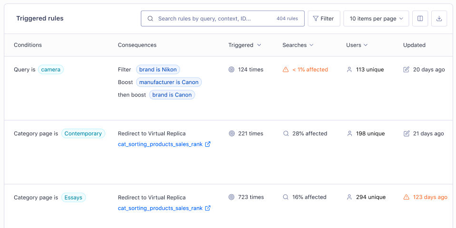This screenshot has width=456, height=228.
Task: Click the brand is Nikon filter tag
Action: coord(158,70)
